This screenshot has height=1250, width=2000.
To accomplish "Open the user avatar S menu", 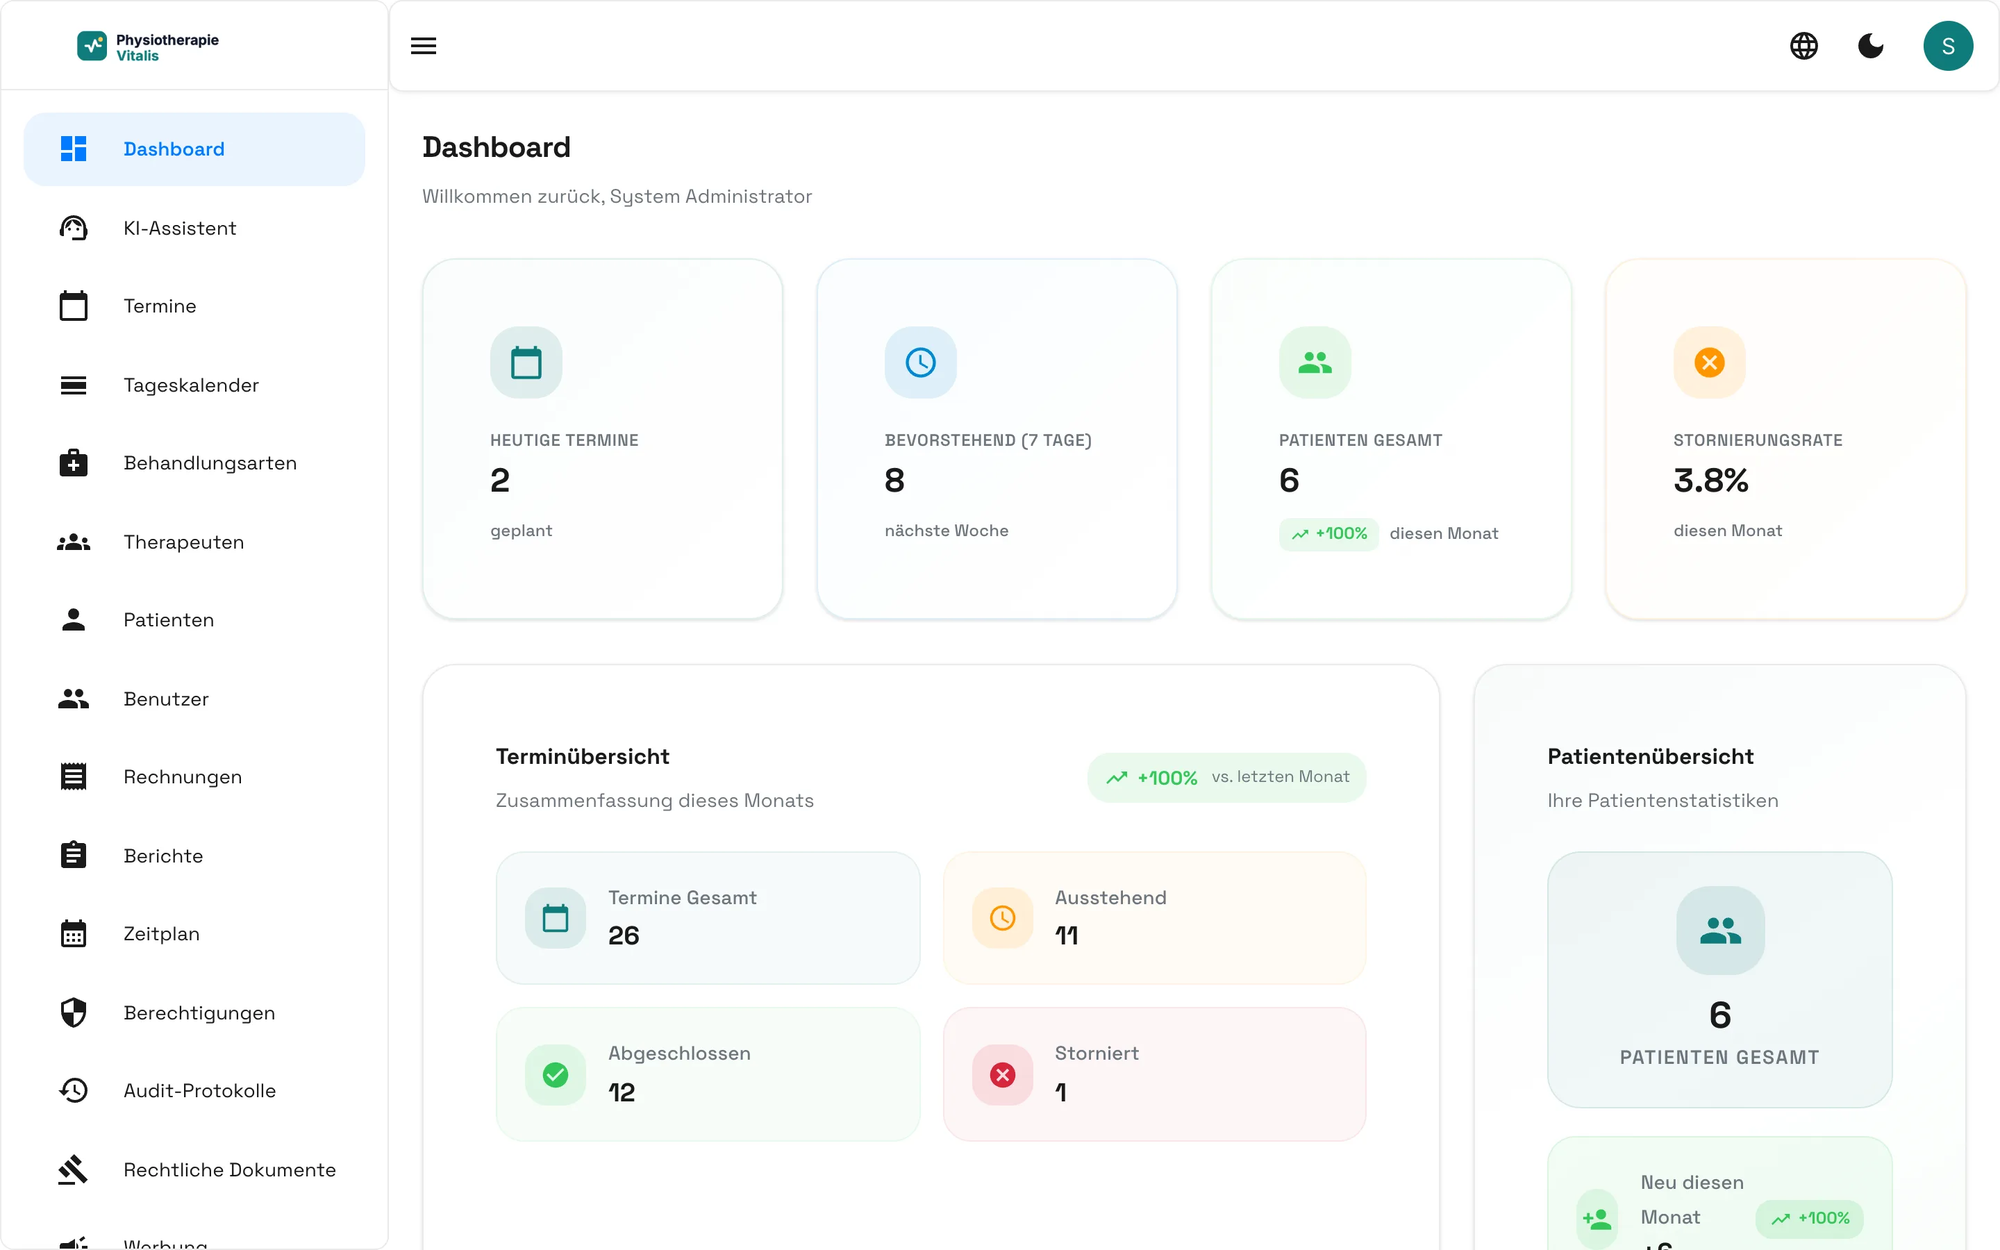I will pos(1948,45).
